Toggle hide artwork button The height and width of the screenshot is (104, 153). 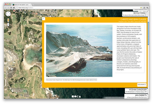142,84
